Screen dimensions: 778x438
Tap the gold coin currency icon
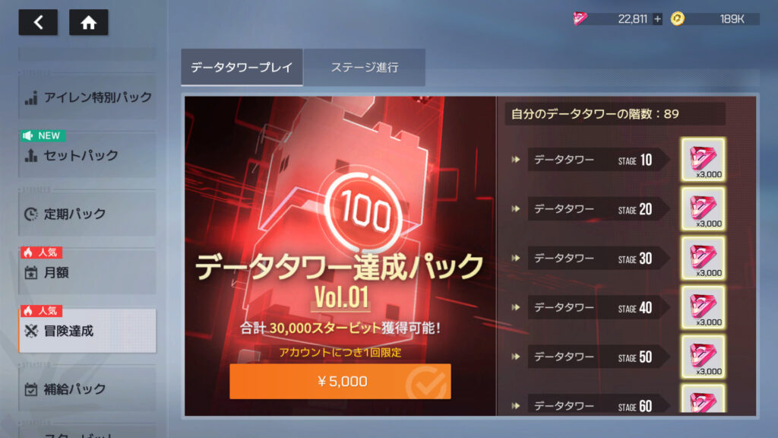coord(677,19)
